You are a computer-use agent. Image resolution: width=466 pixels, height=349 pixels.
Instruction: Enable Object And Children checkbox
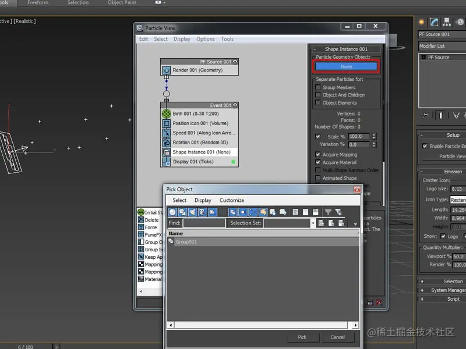click(318, 95)
